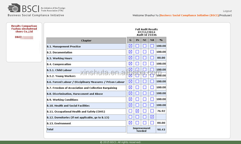Click the Logout link
The width and height of the screenshot is (241, 144).
coord(227,11)
